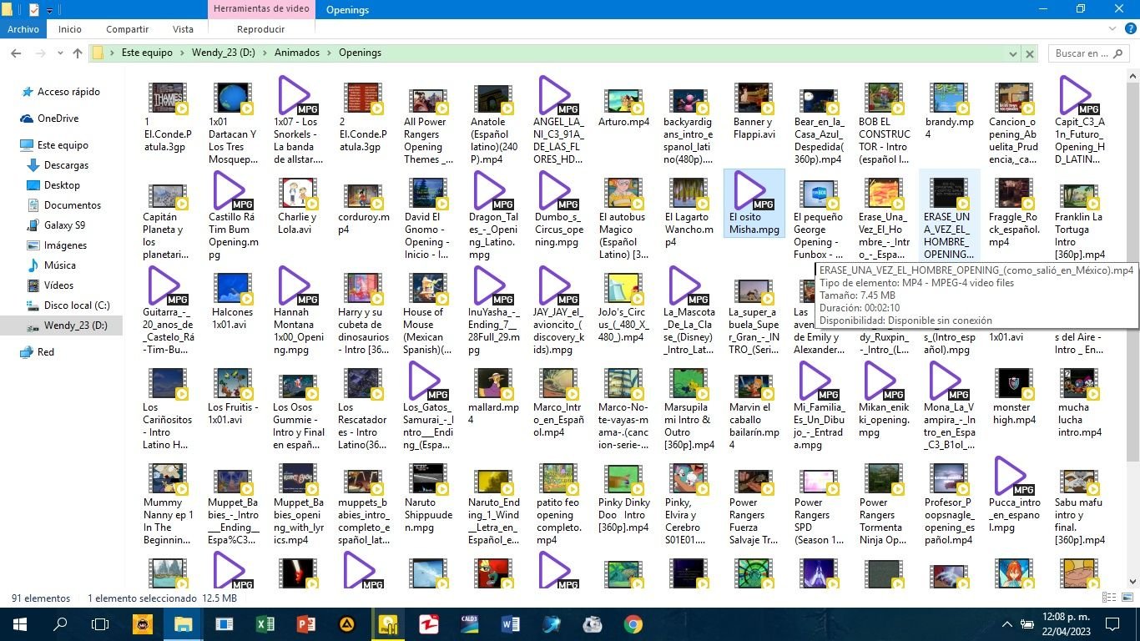Click 'Animados' in address breadcrumb

297,53
